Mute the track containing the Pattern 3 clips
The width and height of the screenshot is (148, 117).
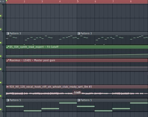(x=1, y=43)
